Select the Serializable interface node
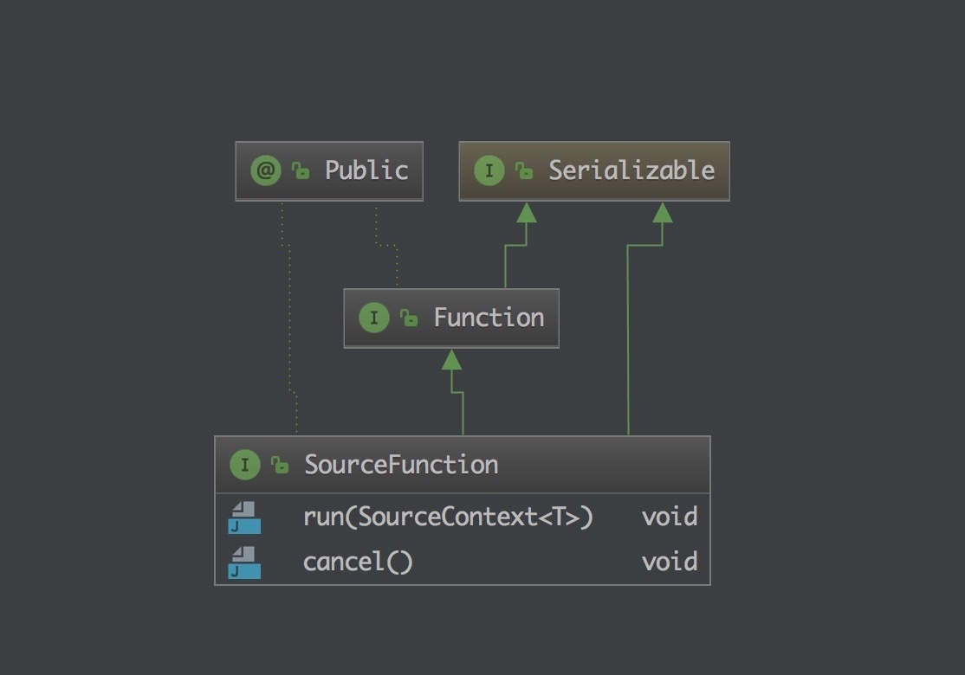965x675 pixels. click(594, 170)
